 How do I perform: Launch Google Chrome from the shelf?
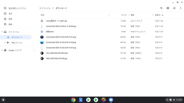pos(73,100)
